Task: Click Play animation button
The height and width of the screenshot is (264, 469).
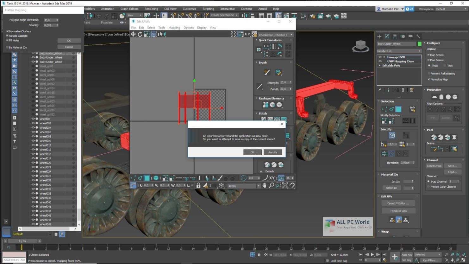Action: [x=372, y=254]
